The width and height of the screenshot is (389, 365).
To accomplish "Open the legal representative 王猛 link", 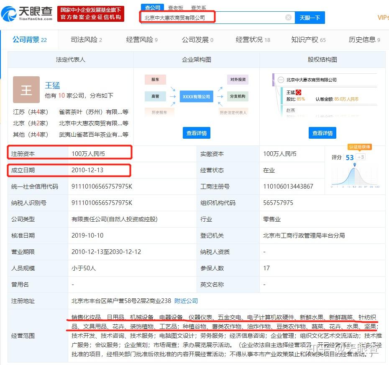I will (52, 85).
